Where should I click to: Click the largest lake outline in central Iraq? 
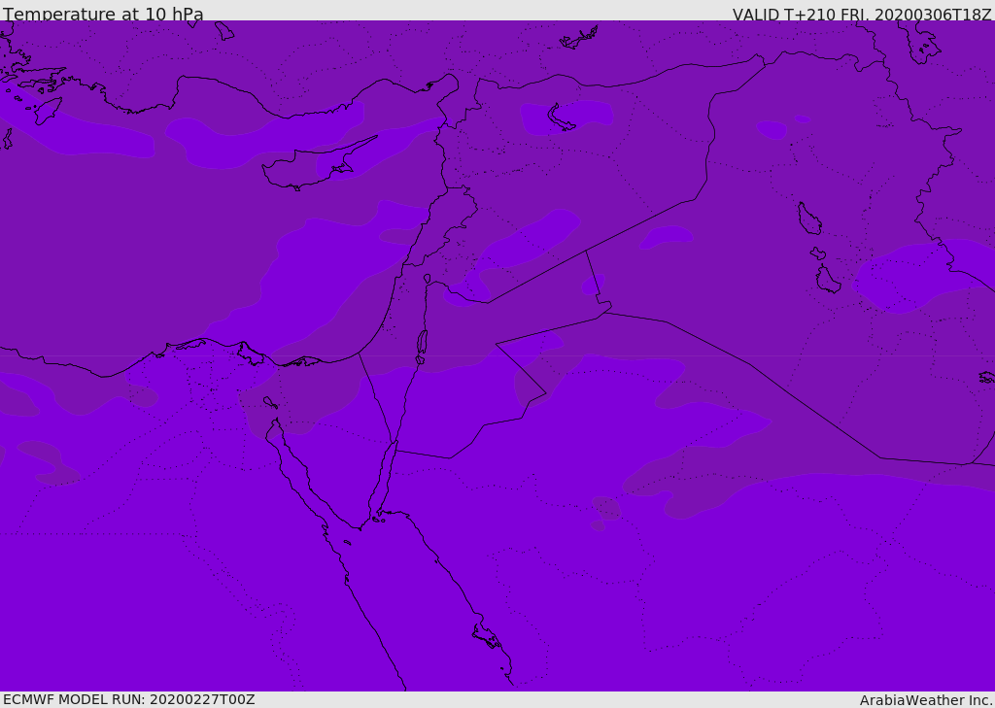(808, 219)
